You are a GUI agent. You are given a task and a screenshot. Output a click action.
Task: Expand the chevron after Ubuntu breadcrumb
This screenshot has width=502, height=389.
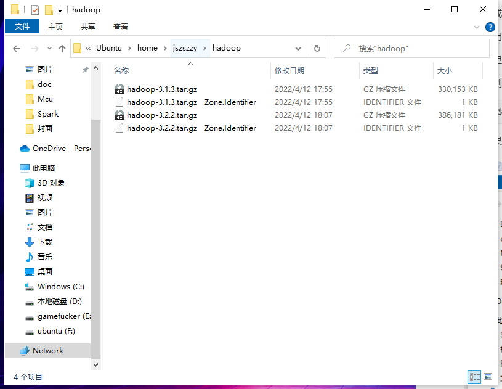click(129, 48)
